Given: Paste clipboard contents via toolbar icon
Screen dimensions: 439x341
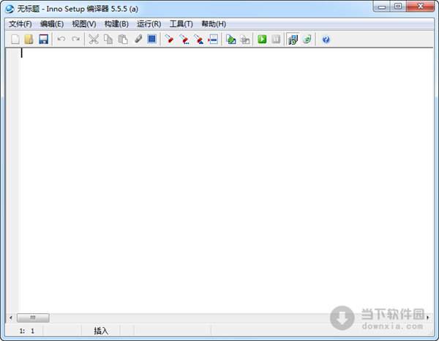Looking at the screenshot, I should pos(123,40).
